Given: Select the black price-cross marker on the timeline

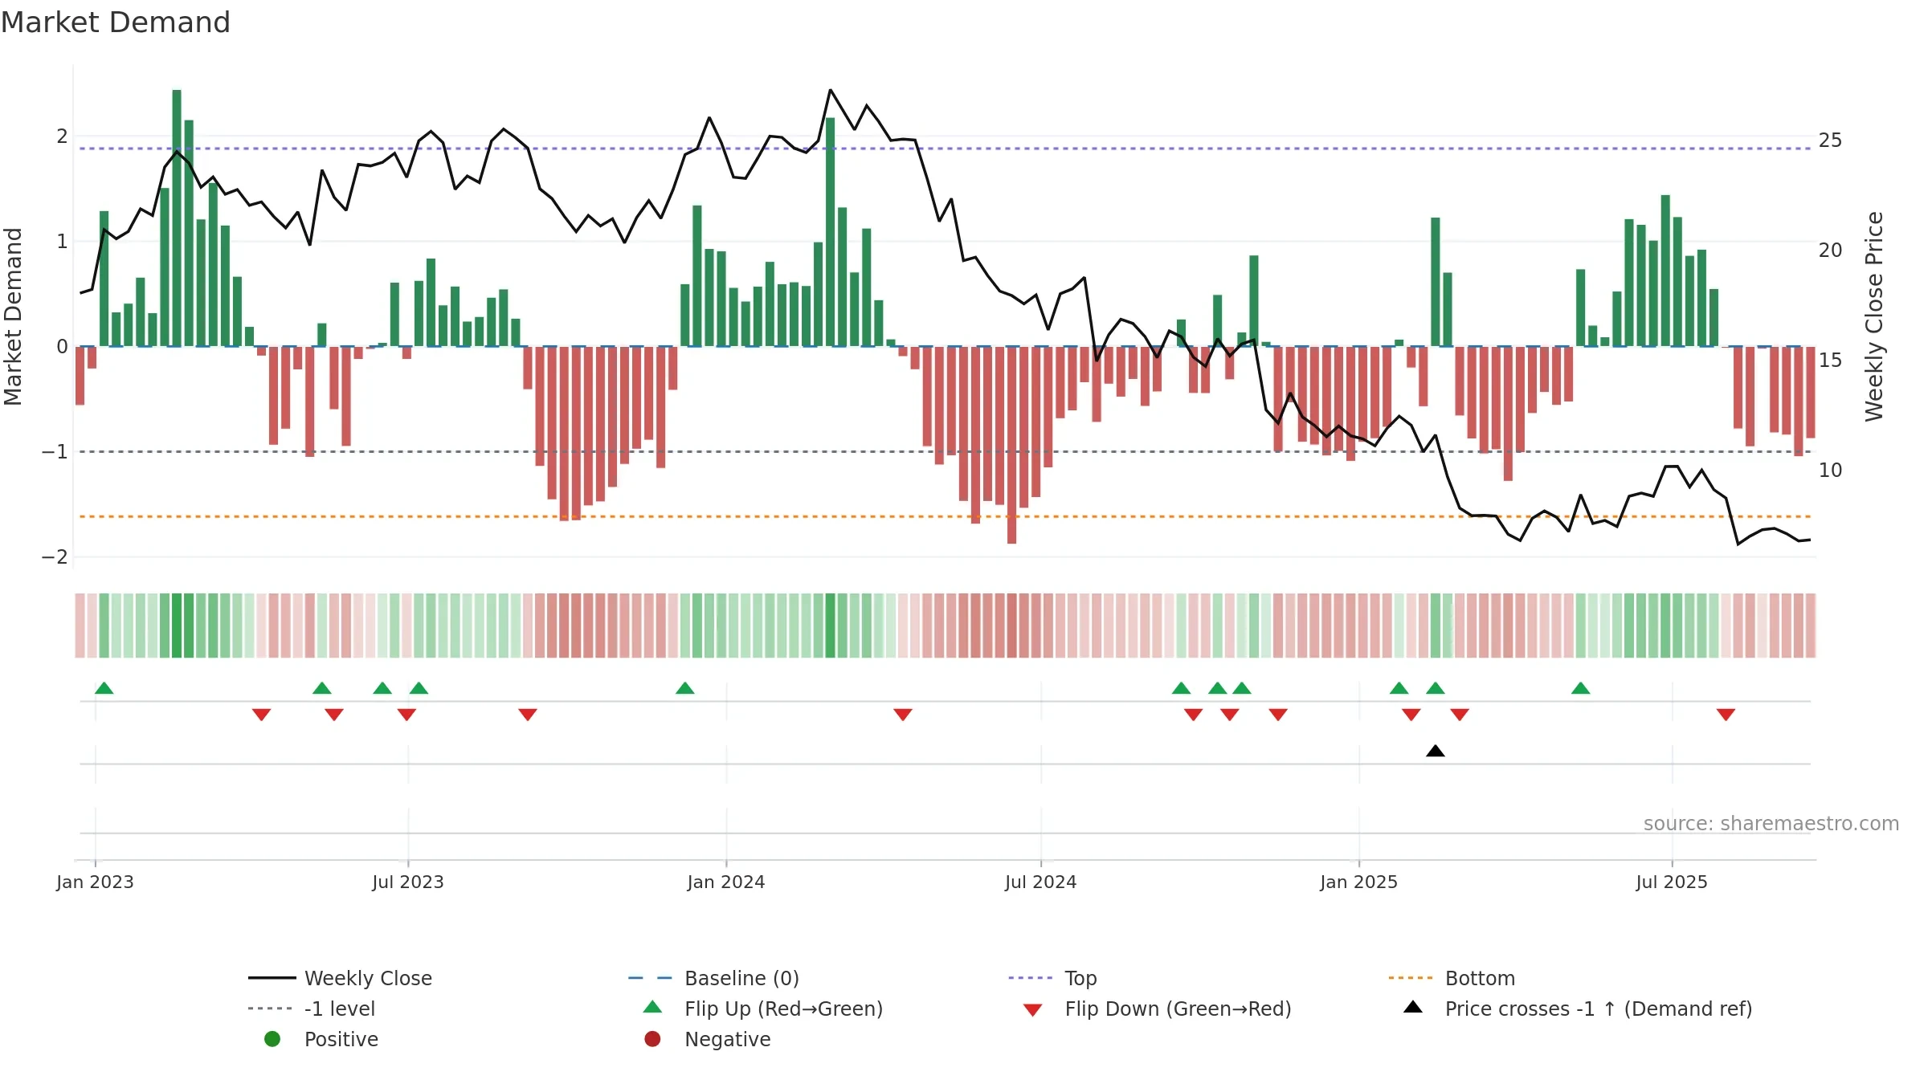Looking at the screenshot, I should click(x=1436, y=751).
